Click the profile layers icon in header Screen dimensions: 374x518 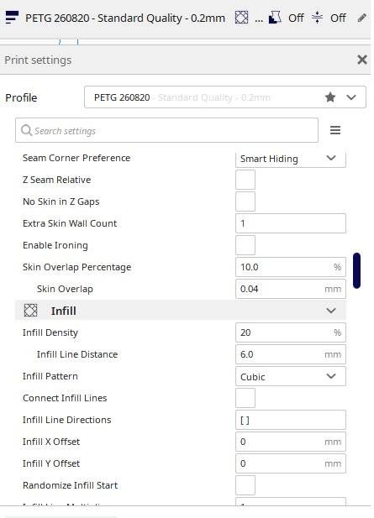point(12,18)
